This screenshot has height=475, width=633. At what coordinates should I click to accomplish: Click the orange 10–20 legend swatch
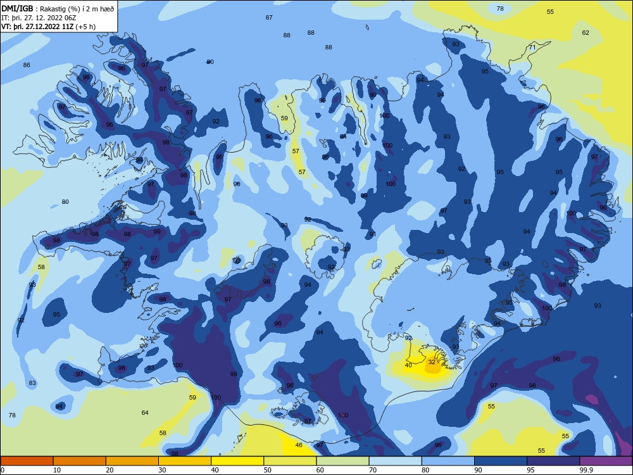tap(80, 461)
